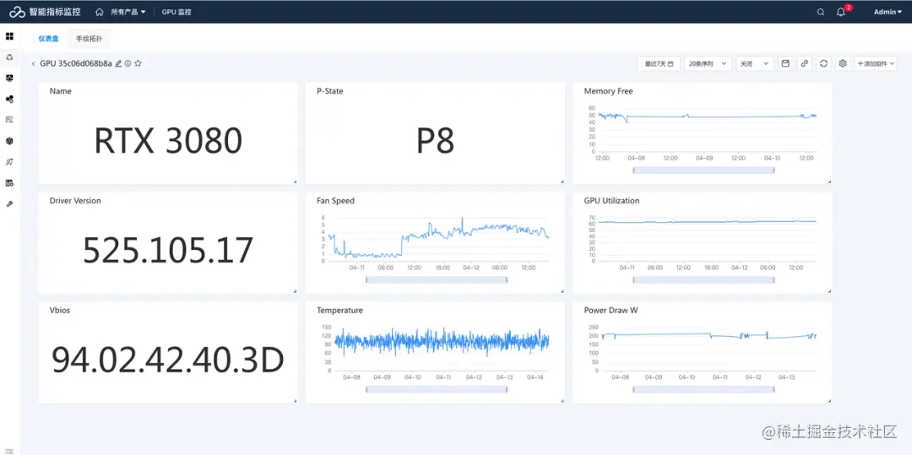The width and height of the screenshot is (912, 455).
Task: Favorite the GPU dashboard with star
Action: click(x=138, y=63)
